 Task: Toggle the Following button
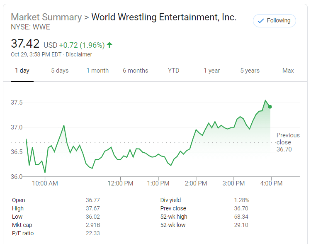click(x=274, y=21)
